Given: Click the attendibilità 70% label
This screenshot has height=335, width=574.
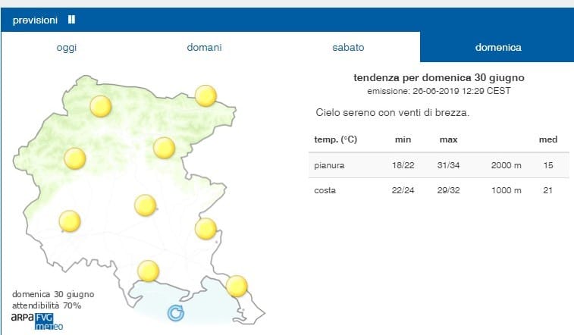Looking at the screenshot, I should [47, 305].
